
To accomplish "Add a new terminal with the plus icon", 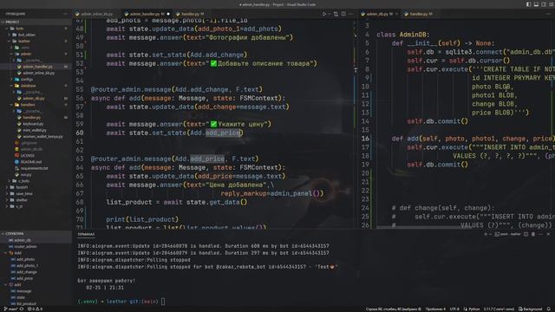I will (x=486, y=234).
